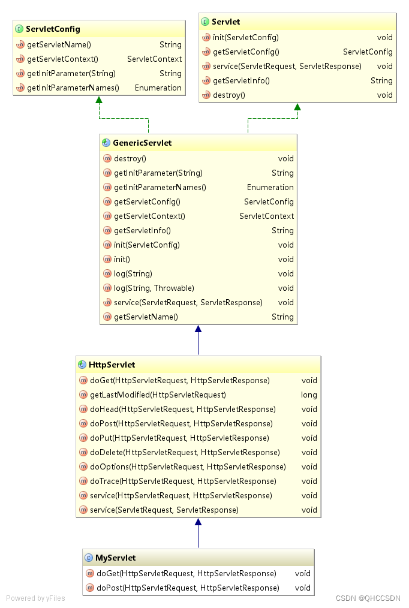Click doDelete(HttpServletRequest, HttpServletResponse) in HttpServlet

tap(185, 452)
